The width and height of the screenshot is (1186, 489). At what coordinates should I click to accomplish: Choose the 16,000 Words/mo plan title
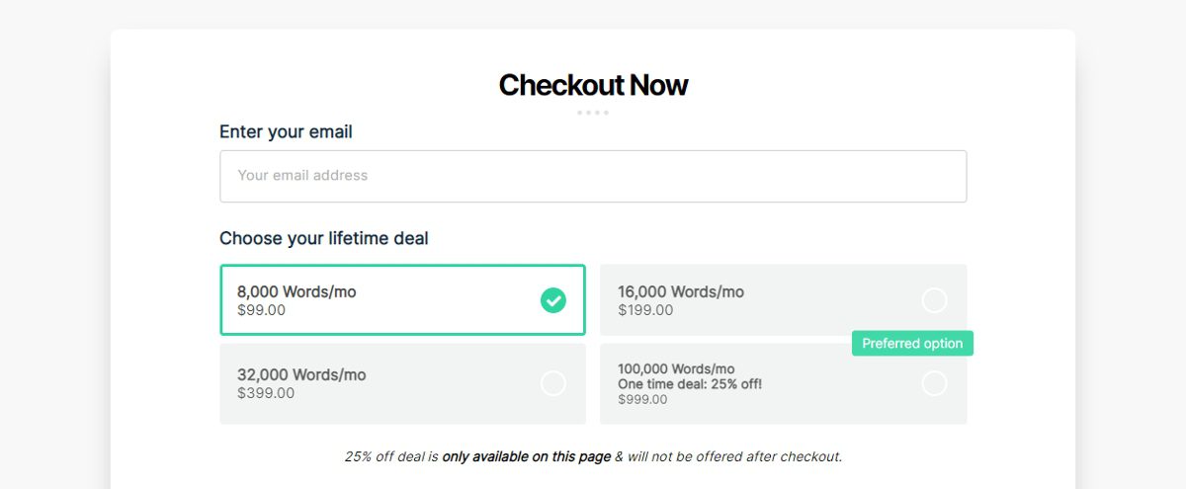tap(681, 291)
